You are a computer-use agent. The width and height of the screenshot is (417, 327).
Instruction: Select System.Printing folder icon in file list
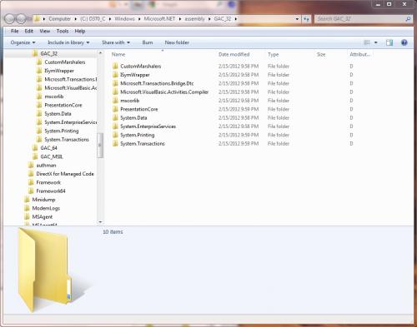pyautogui.click(x=115, y=135)
